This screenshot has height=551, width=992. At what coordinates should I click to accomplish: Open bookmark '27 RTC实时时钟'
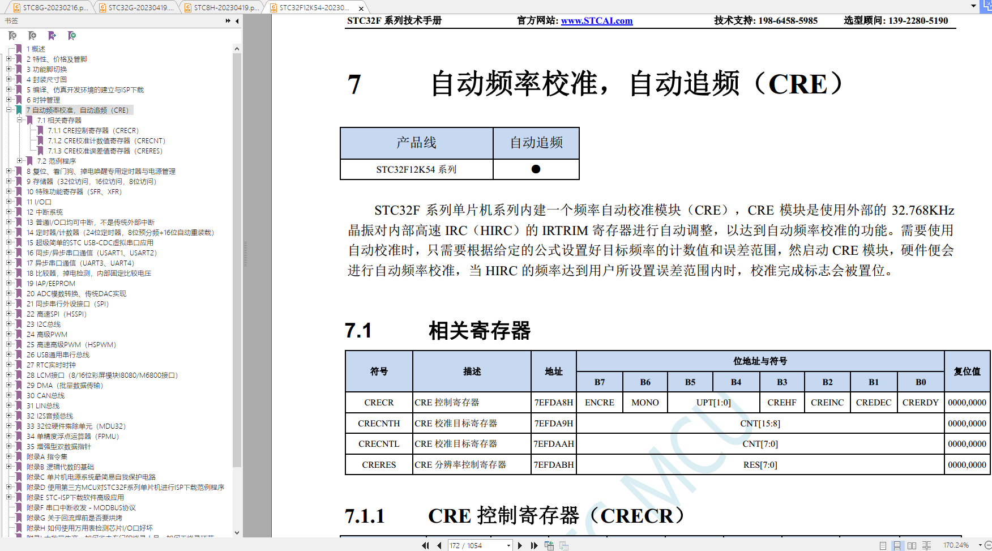click(x=51, y=365)
